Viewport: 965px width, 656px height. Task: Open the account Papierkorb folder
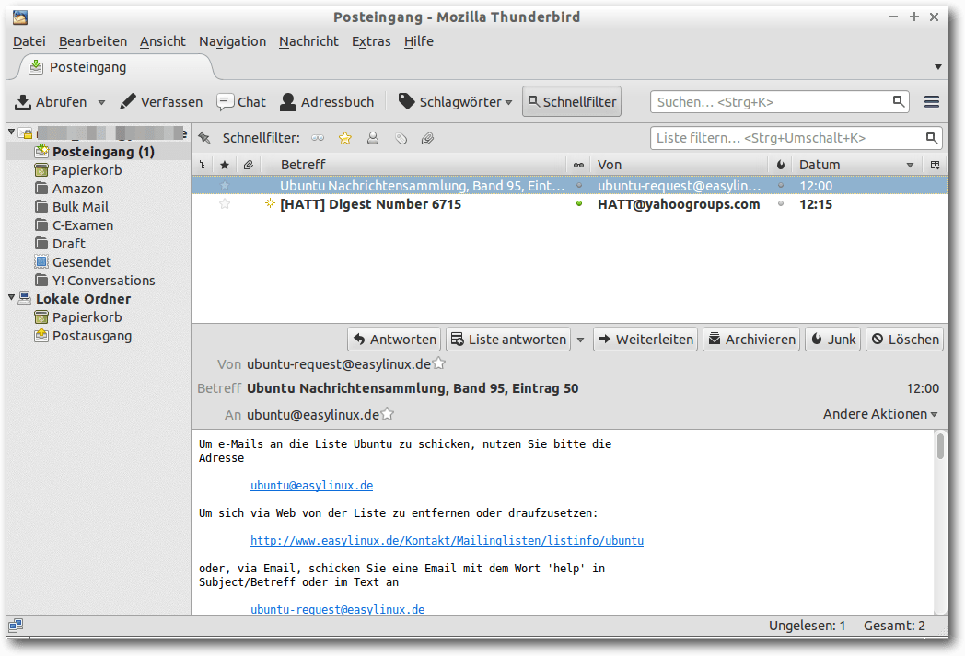click(x=87, y=169)
